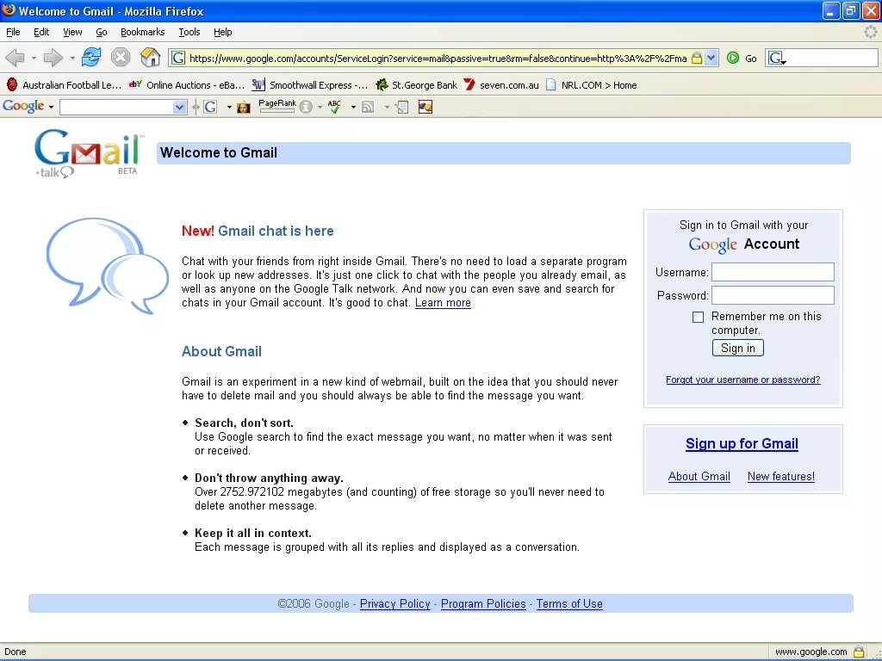Open the page info 'i' icon
Screen dimensions: 882x661
(x=306, y=107)
